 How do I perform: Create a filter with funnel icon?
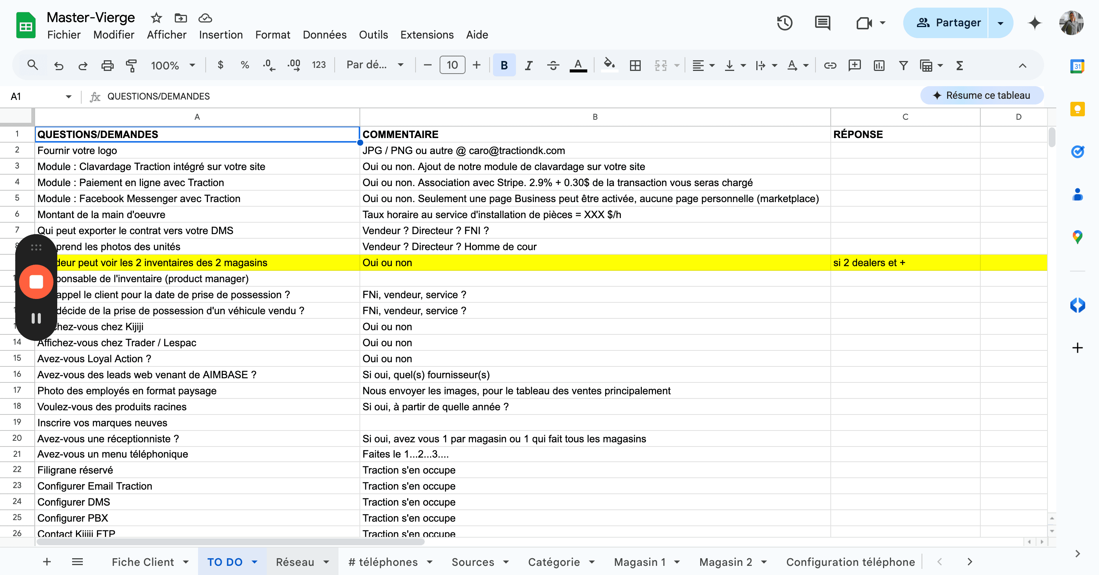[x=903, y=65]
